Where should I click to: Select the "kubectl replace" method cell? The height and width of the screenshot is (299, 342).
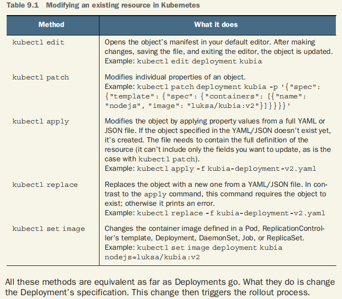(45, 185)
